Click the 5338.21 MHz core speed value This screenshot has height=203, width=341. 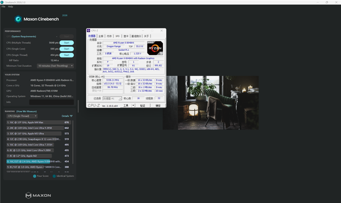point(113,80)
